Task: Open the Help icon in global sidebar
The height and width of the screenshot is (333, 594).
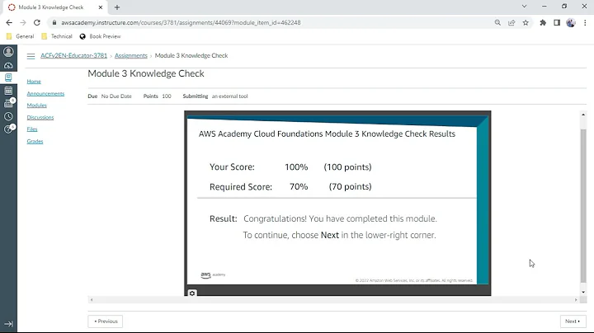Action: [8, 129]
